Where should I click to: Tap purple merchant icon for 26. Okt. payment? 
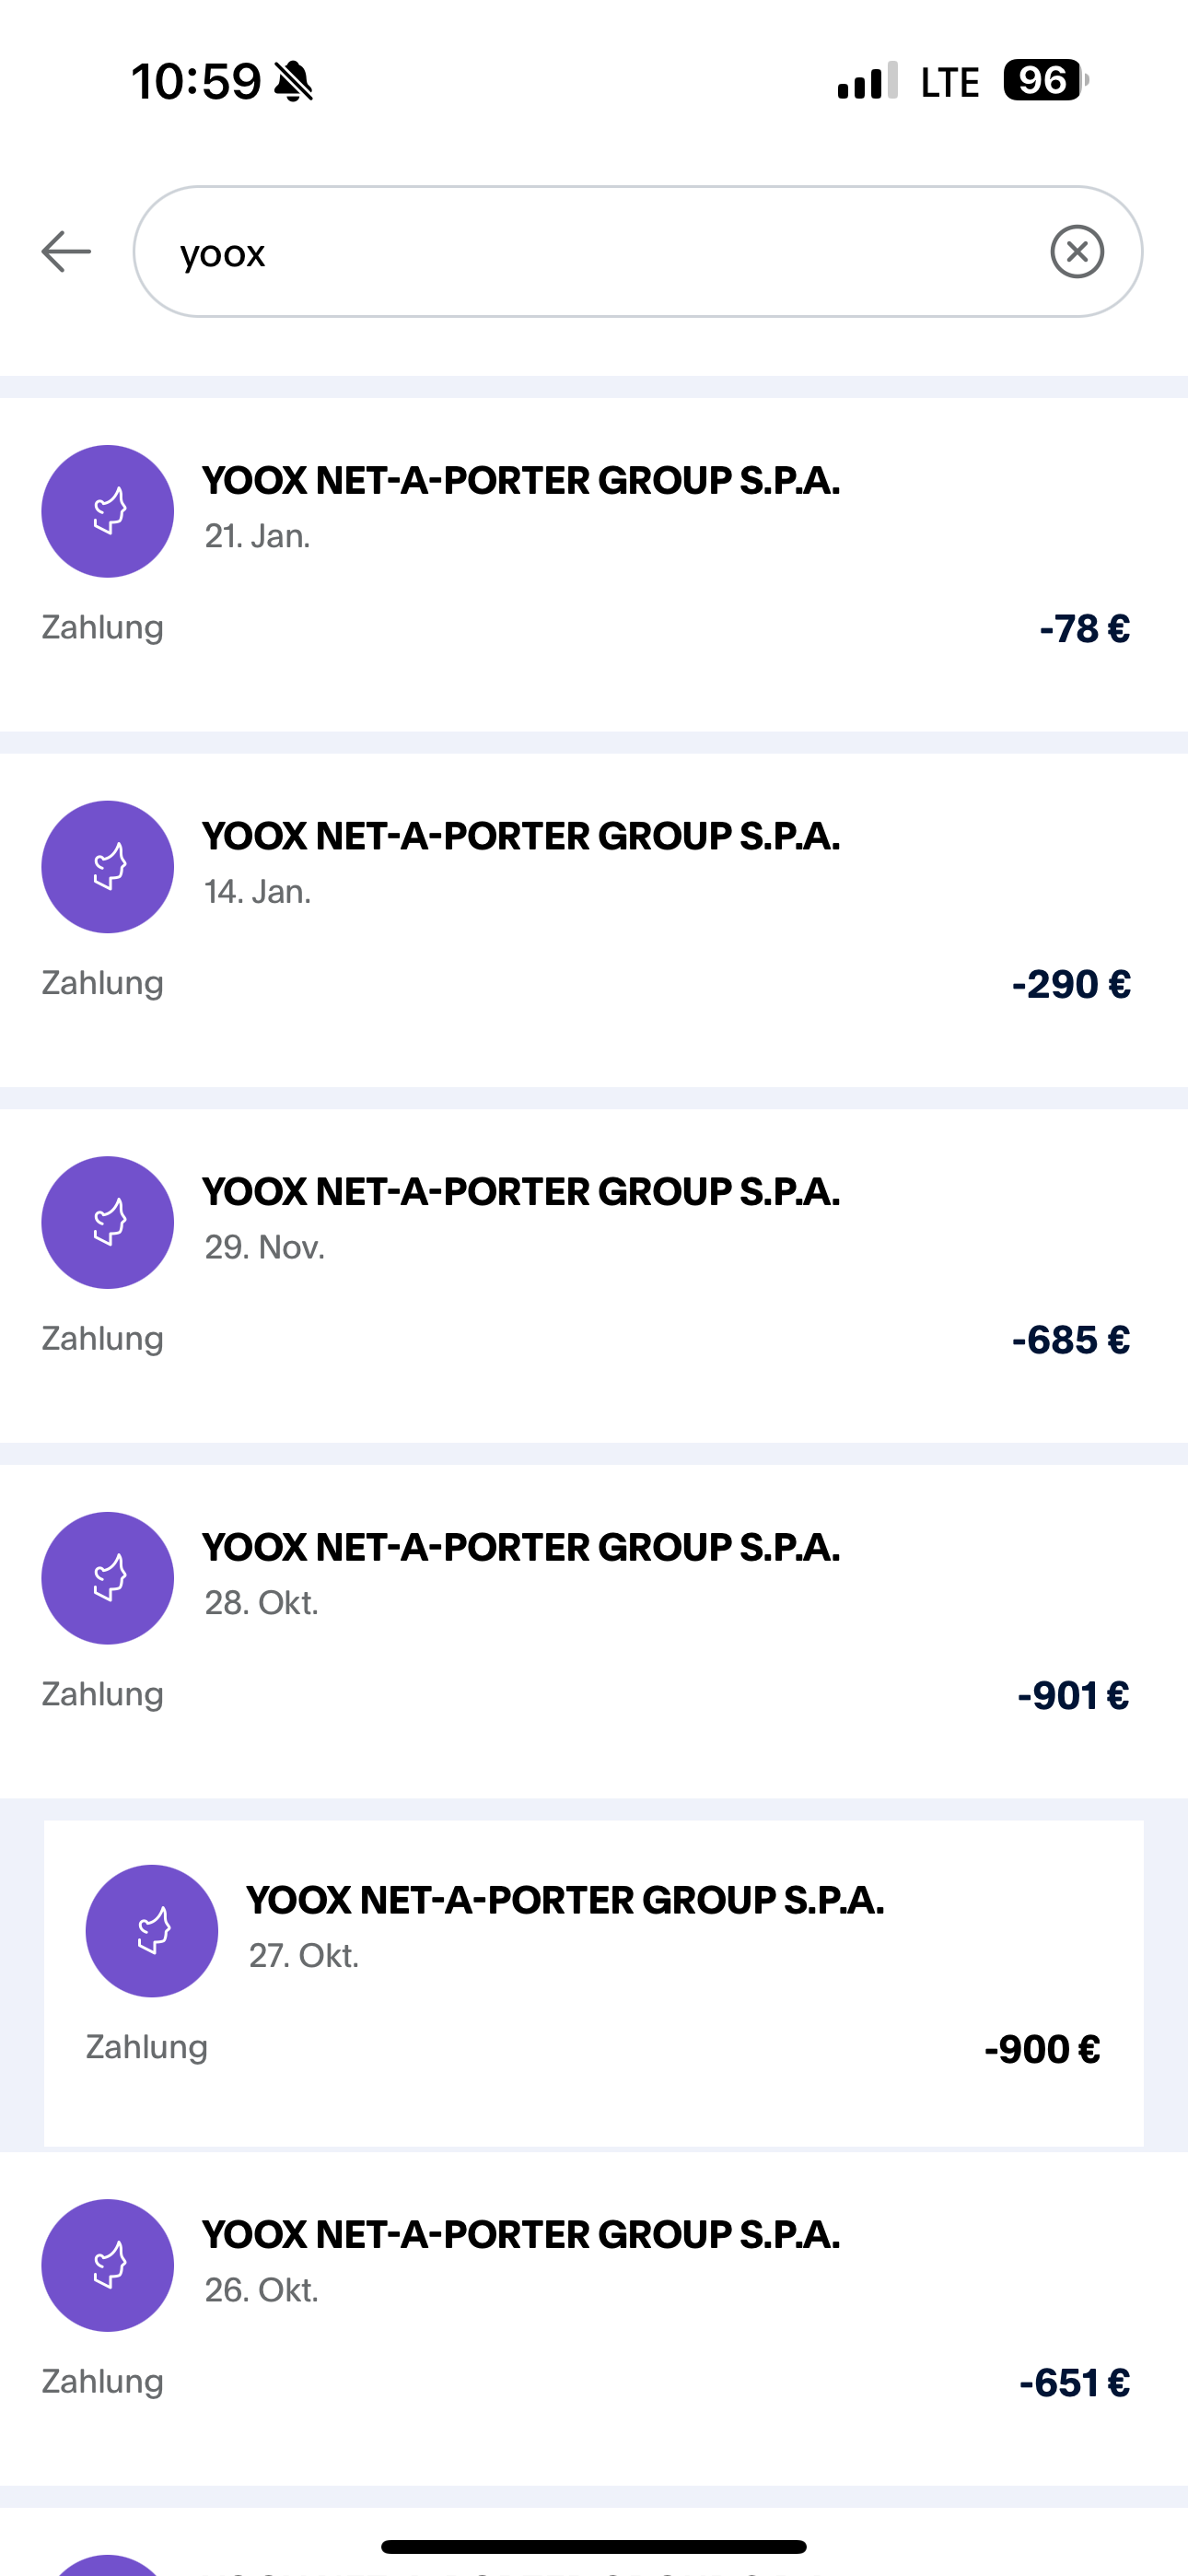coord(108,2265)
